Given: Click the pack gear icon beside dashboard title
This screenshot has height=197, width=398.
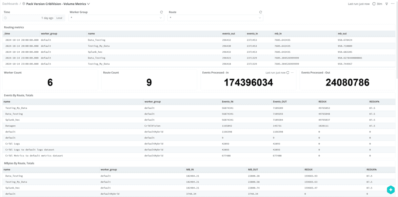Looking at the screenshot, I should click(x=24, y=4).
